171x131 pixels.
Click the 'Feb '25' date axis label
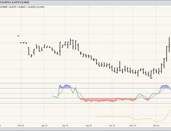tap(21, 126)
